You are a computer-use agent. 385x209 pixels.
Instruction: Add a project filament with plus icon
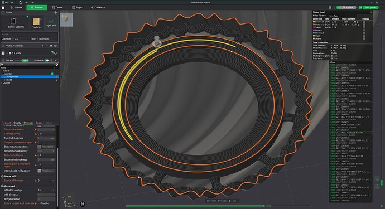click(x=42, y=46)
